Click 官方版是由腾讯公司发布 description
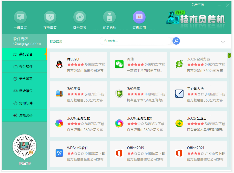The height and width of the screenshot is (173, 234). click(x=85, y=71)
